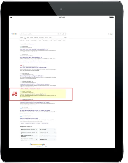
Task: Open Aquia Auto Repair & Collision Center result
Action: pos(29,119)
